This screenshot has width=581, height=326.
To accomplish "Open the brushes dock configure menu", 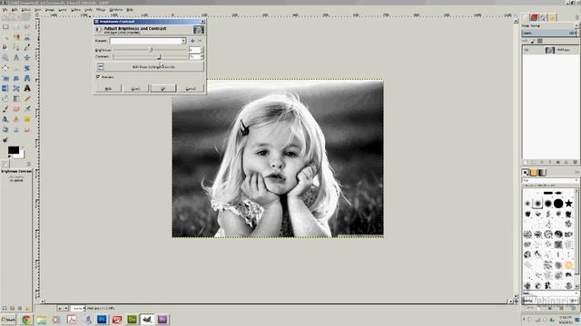I will coord(576,172).
